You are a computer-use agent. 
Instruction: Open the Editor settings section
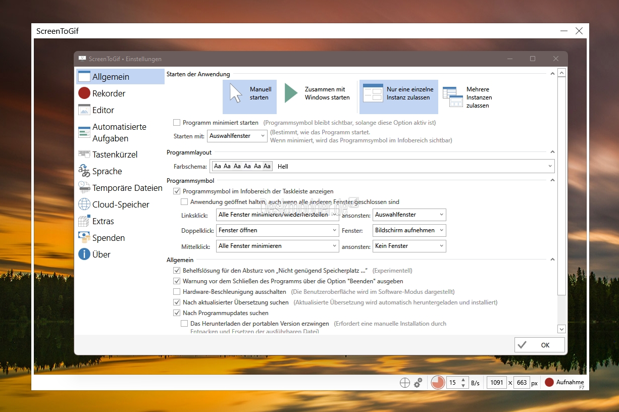click(120, 110)
